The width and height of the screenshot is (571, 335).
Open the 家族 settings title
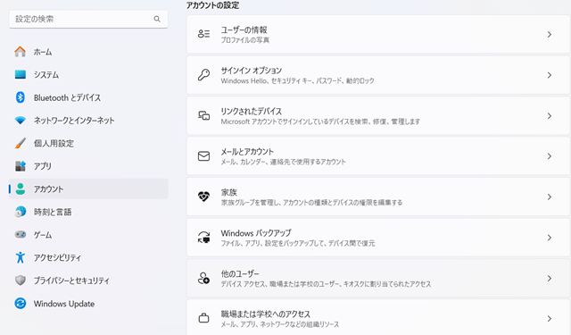click(228, 192)
